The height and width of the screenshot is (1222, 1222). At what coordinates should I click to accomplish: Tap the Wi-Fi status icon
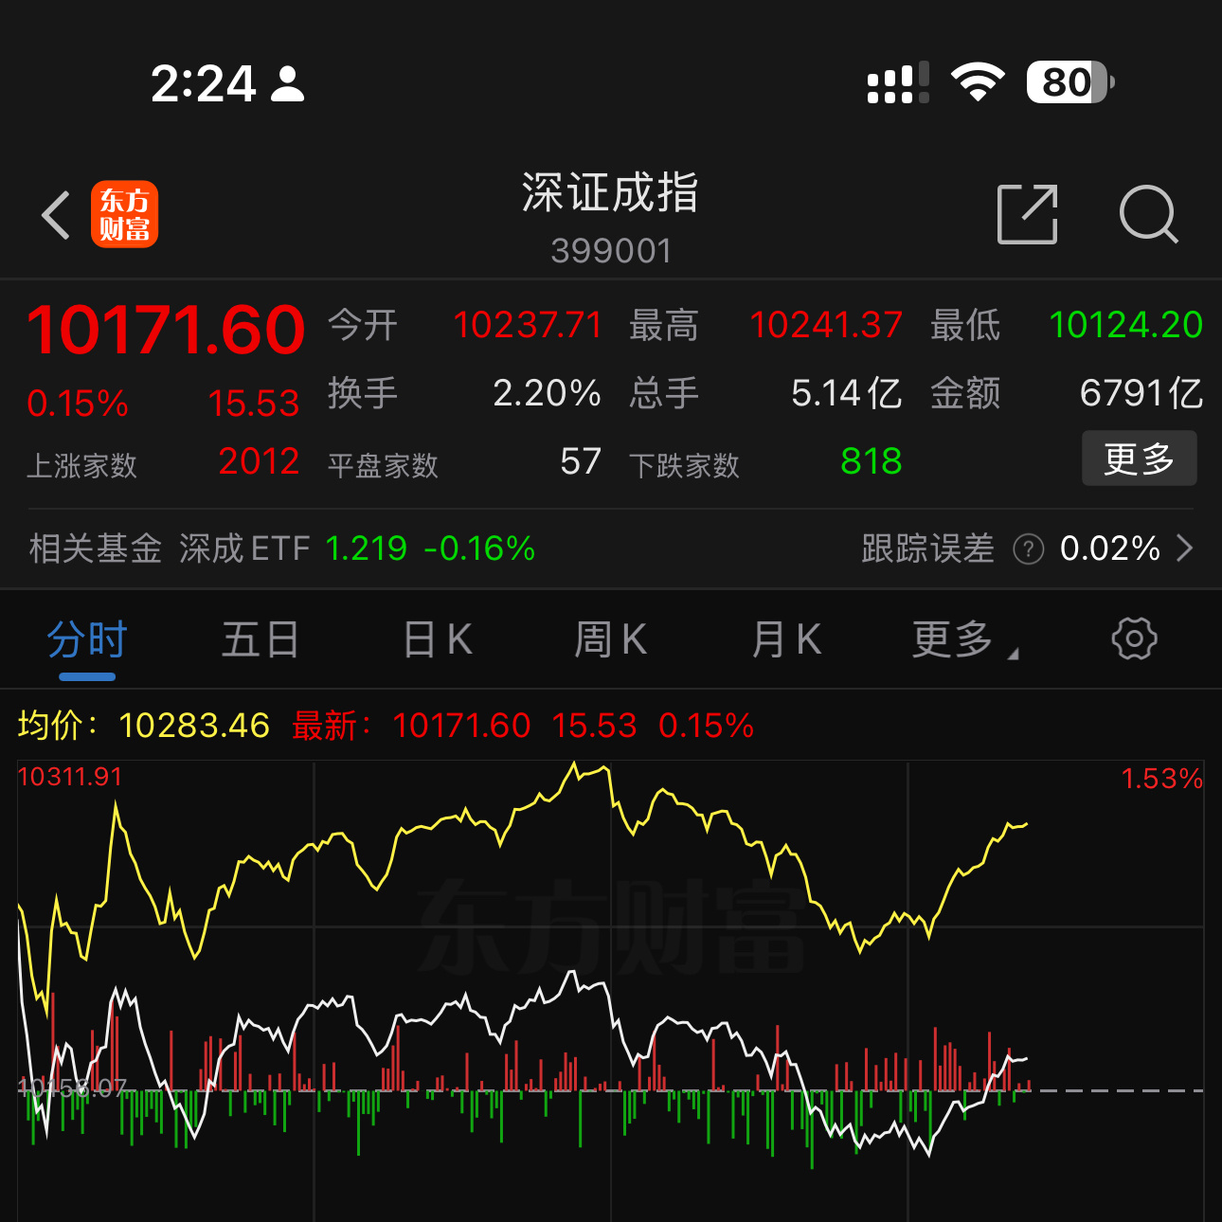point(978,82)
